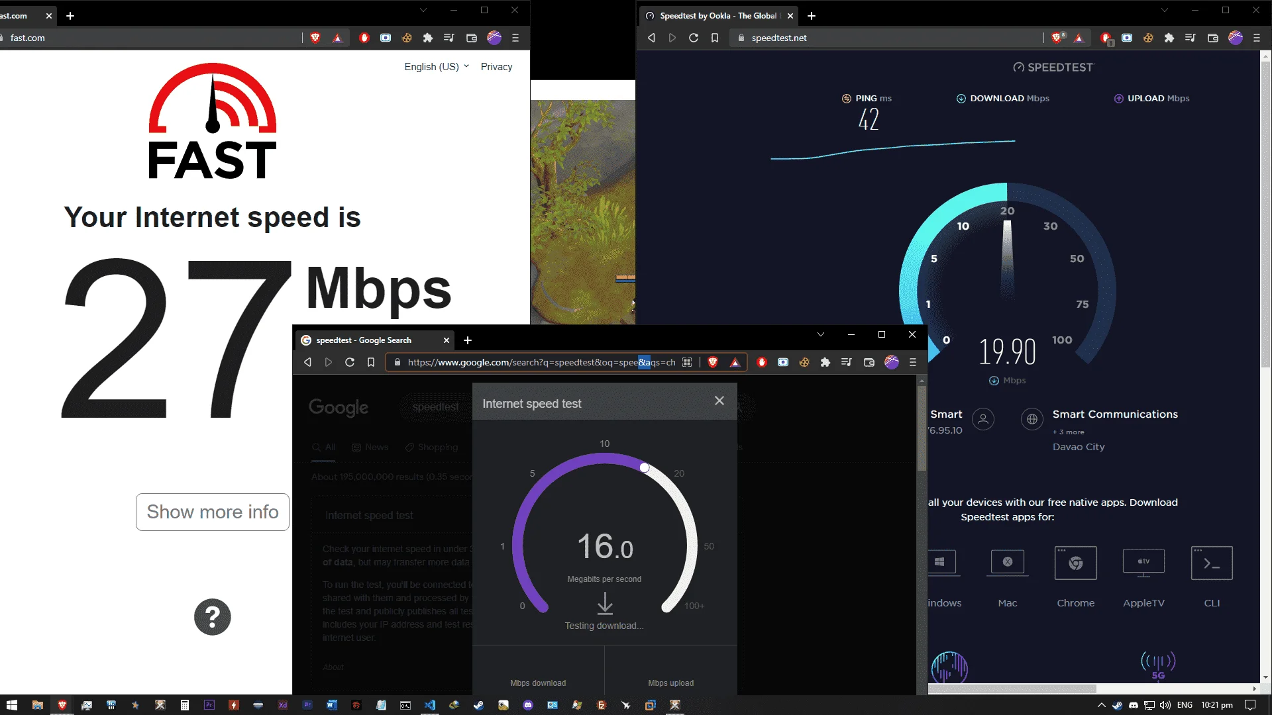This screenshot has height=715, width=1272.
Task: Open the Speedtest server globe icon
Action: click(1032, 419)
